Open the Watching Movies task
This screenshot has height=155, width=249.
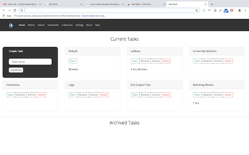(197, 95)
